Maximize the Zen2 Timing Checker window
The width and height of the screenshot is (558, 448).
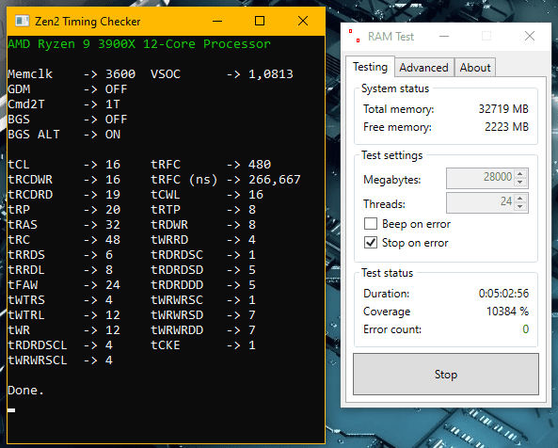260,21
